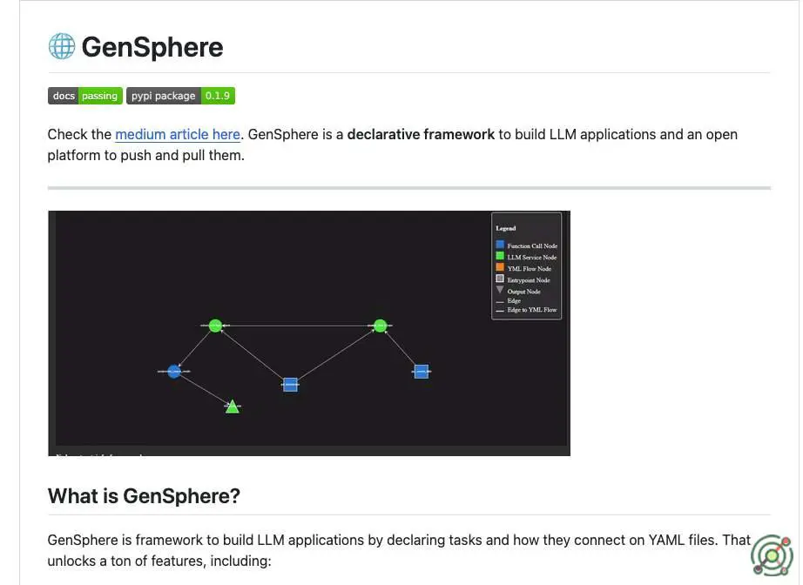The image size is (803, 585).
Task: Click the 'Edge to YML Flow' legend label
Action: pos(532,310)
